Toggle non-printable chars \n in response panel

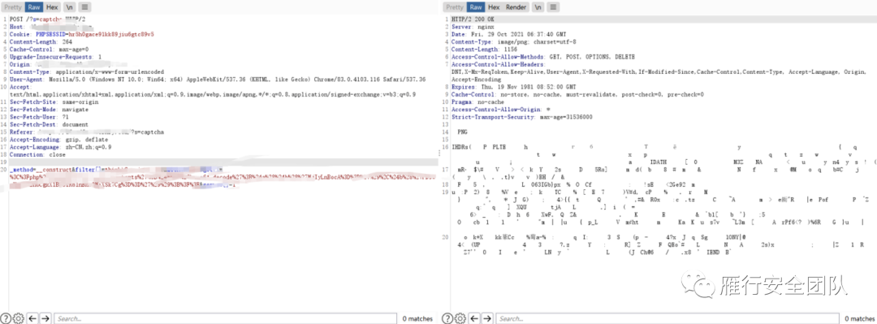point(538,7)
